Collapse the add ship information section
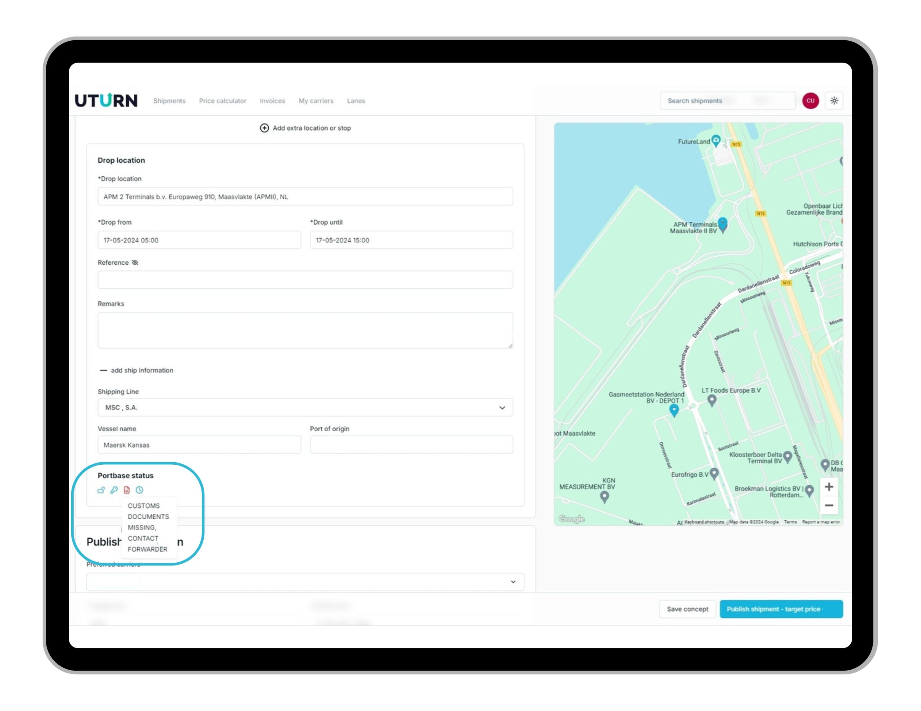This screenshot has width=921, height=711. tap(136, 370)
